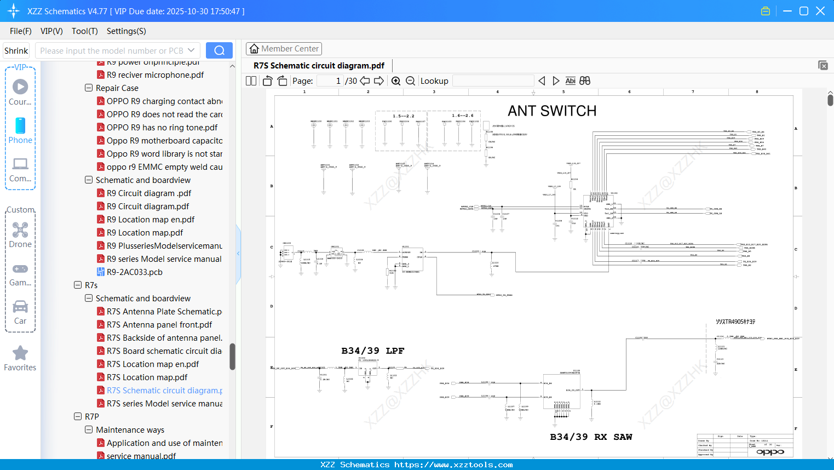The width and height of the screenshot is (834, 470).
Task: Open the Settings menu
Action: (126, 31)
